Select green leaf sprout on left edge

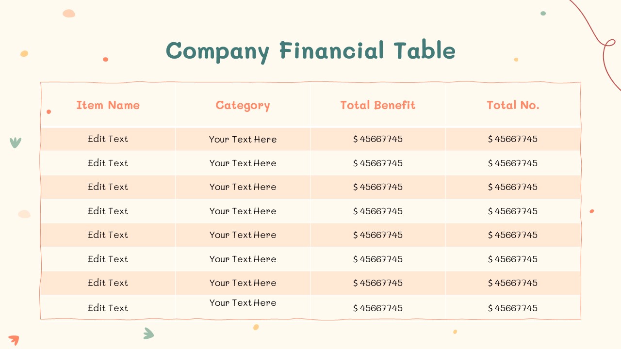pos(16,143)
